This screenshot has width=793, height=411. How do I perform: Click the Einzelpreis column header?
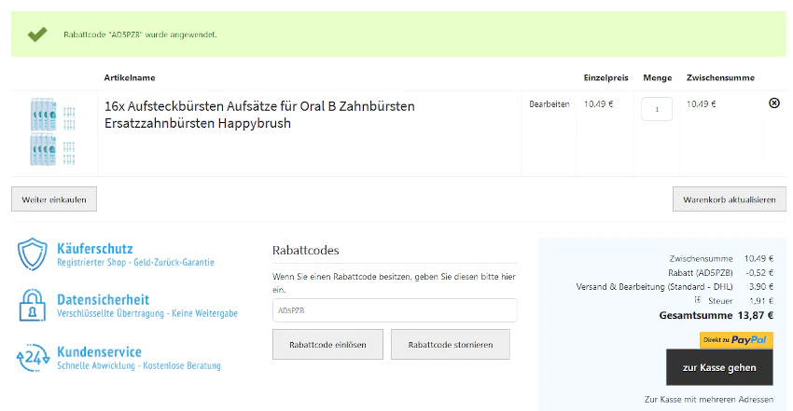click(605, 77)
